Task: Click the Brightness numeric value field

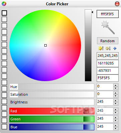Action: (x=105, y=102)
